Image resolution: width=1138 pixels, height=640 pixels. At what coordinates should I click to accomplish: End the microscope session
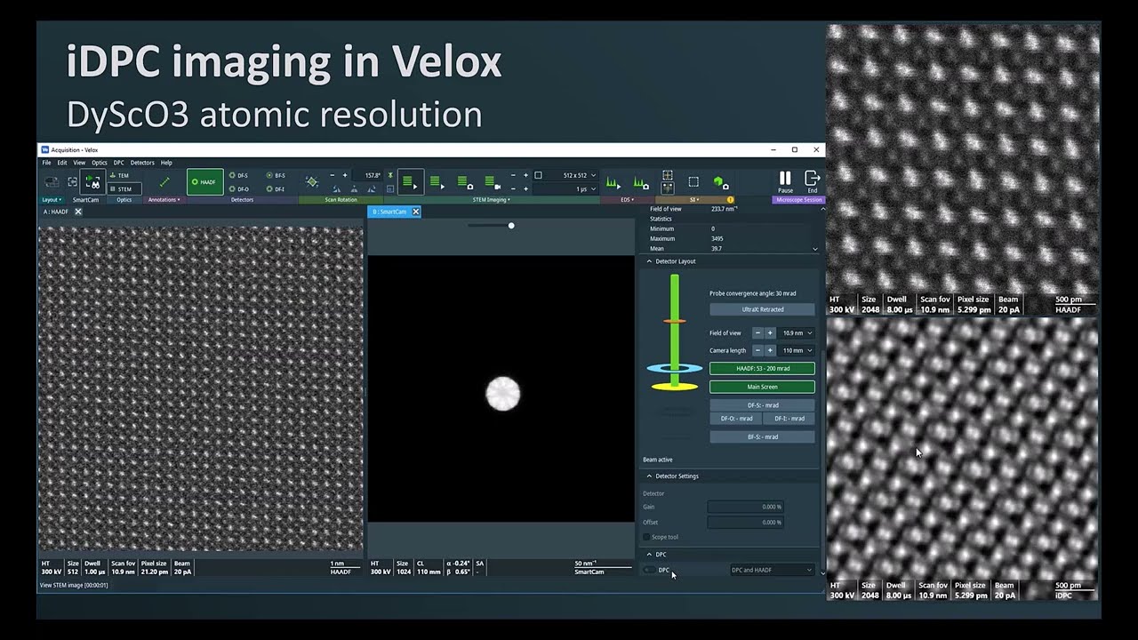pyautogui.click(x=812, y=182)
